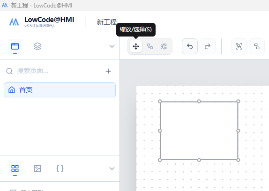Viewport: 269px width, 191px height.
Task: Open the components grid tab
Action: click(15, 169)
